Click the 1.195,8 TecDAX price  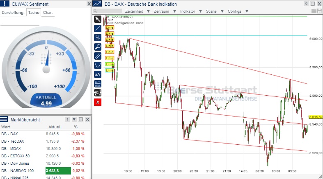(x=52, y=141)
